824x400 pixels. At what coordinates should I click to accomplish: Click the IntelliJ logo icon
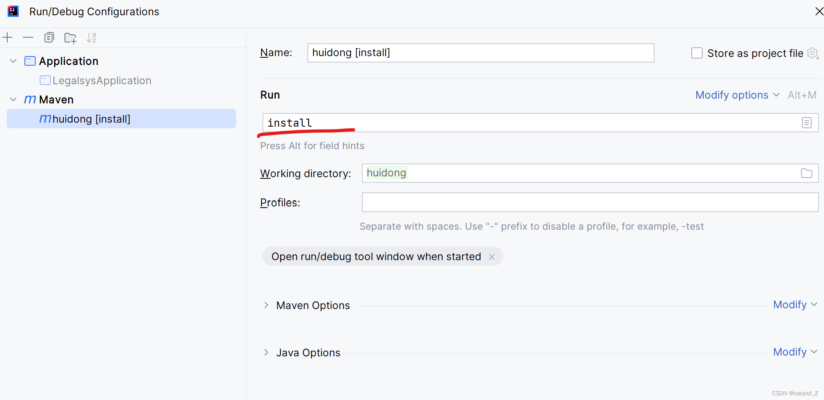[13, 11]
